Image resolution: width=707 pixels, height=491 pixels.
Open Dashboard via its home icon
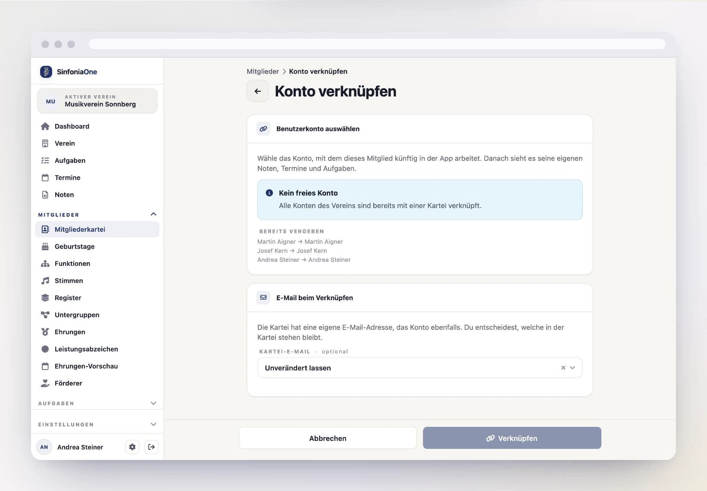(x=45, y=126)
